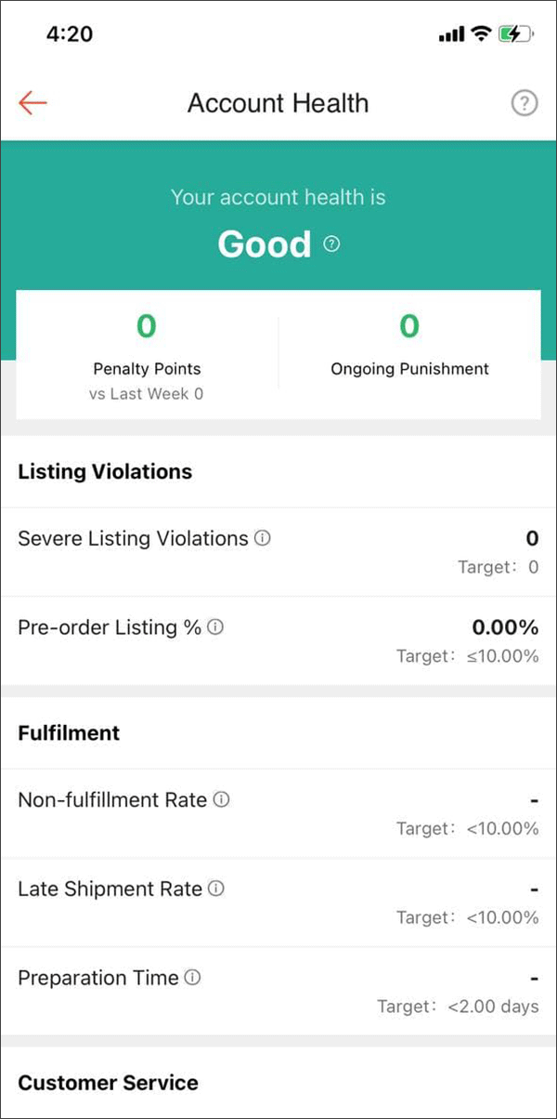Select the Listing Violations section header
The height and width of the screenshot is (1119, 557).
pyautogui.click(x=104, y=471)
